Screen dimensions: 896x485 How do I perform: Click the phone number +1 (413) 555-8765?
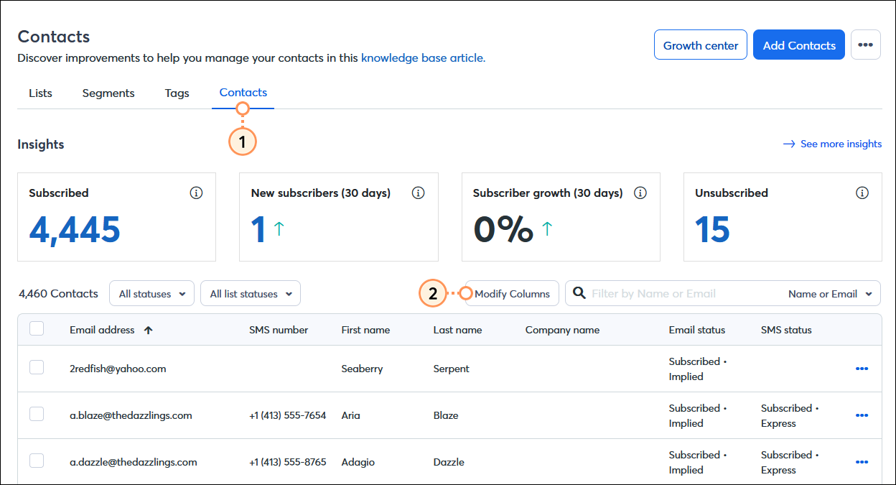click(287, 462)
